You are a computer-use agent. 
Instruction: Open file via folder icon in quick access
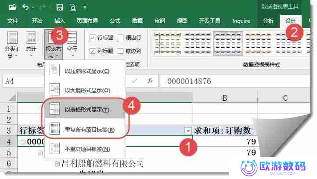coord(13,8)
